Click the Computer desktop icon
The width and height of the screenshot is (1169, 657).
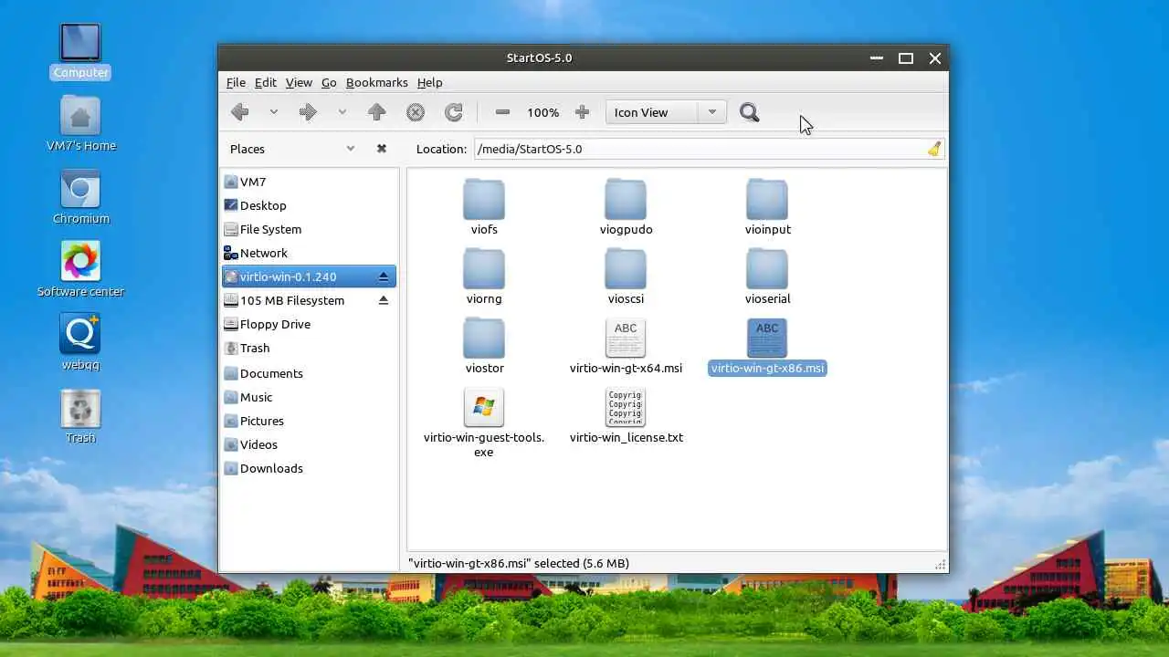click(80, 52)
